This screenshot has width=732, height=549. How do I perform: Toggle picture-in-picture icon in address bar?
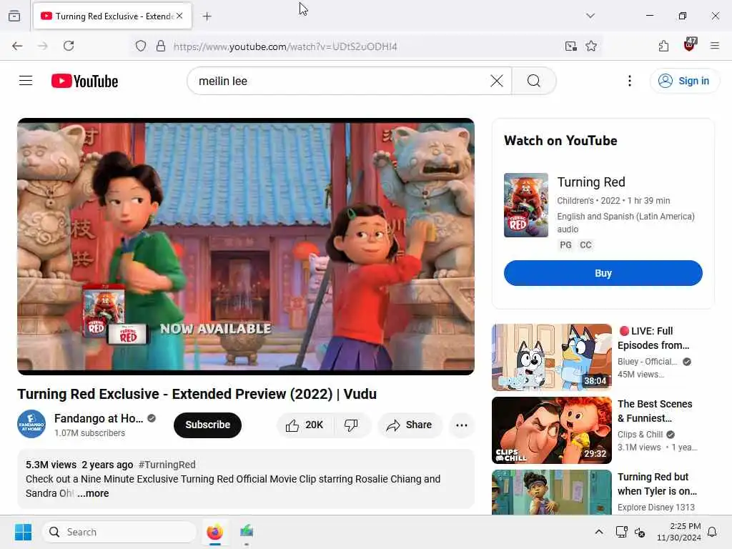click(570, 46)
